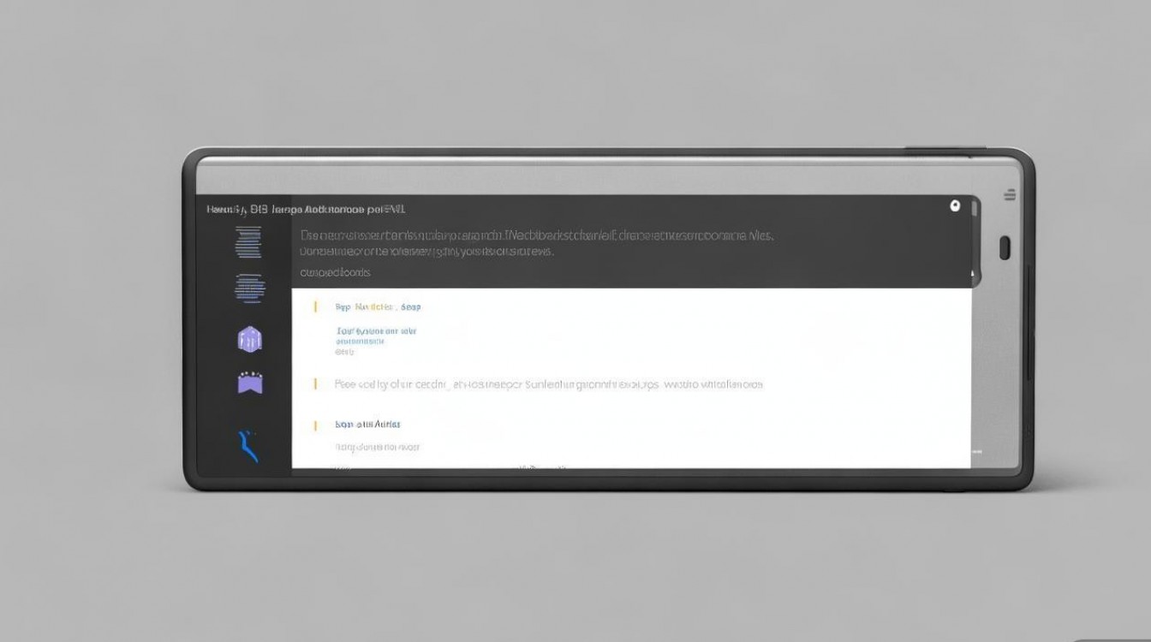Click the title text at header's top left
Screen dimensions: 1151x642
point(306,209)
